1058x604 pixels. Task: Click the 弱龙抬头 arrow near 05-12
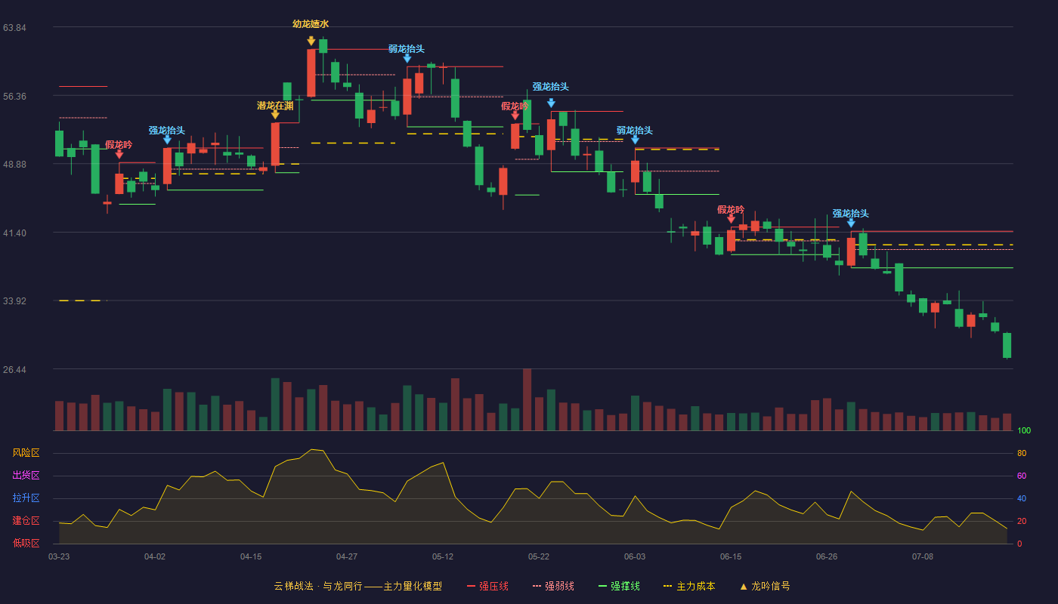click(407, 58)
